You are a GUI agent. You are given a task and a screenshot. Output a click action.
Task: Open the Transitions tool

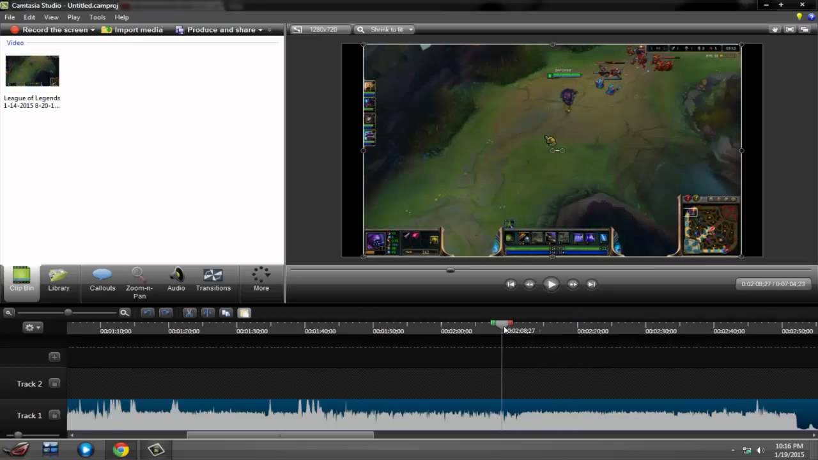(213, 280)
